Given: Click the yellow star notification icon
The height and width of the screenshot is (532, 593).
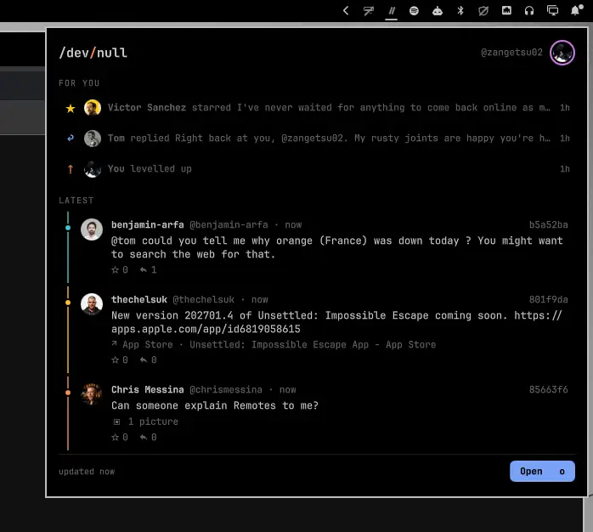Looking at the screenshot, I should click(x=71, y=109).
